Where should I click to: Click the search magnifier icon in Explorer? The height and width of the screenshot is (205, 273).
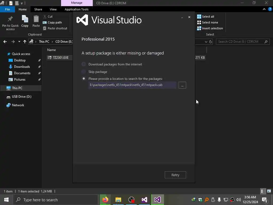(x=266, y=42)
